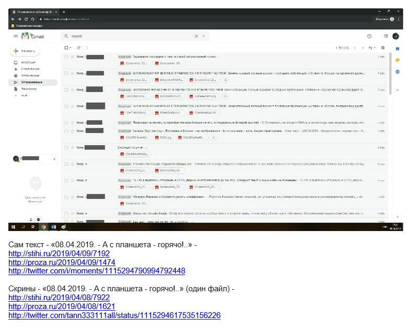Image resolution: width=412 pixels, height=329 pixels.
Task: Star the "Открытое письмо Владу" email
Action: (x=72, y=213)
